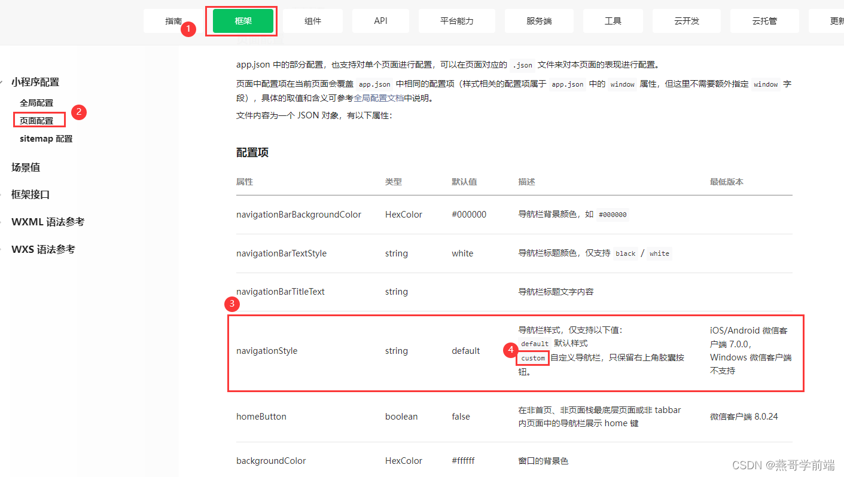
Task: Select the 框架 tab
Action: (x=243, y=21)
